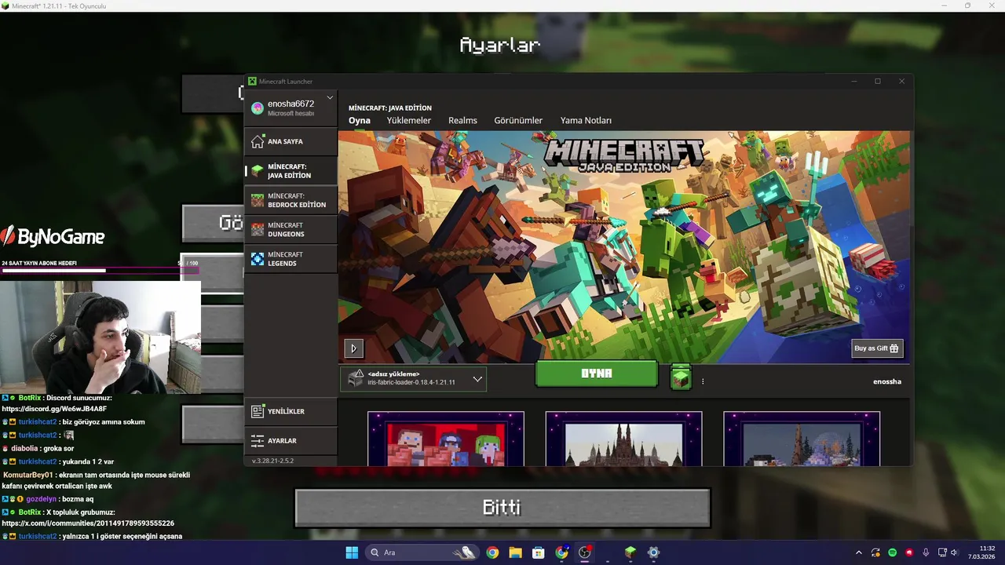Click Spotify icon in system tray
The width and height of the screenshot is (1005, 565).
[x=893, y=552]
